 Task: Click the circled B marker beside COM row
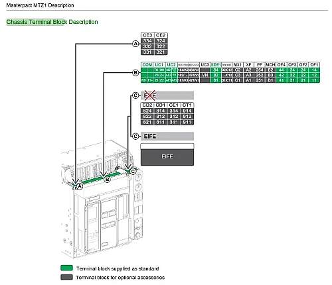coord(135,73)
